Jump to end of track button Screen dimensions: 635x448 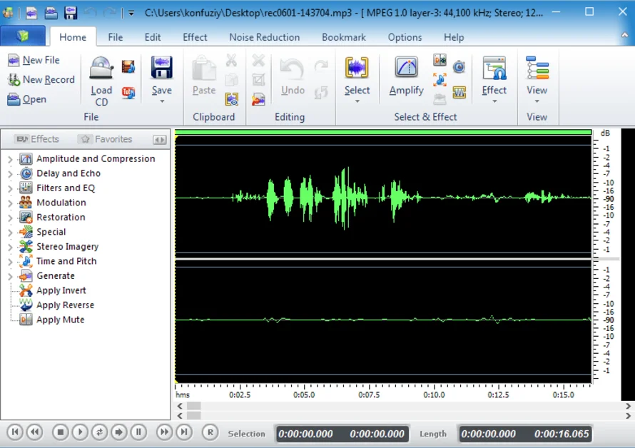[184, 432]
